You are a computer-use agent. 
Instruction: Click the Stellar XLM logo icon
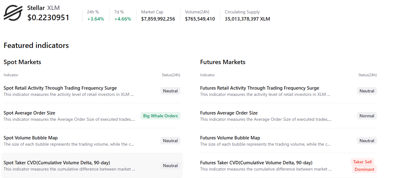coord(13,13)
